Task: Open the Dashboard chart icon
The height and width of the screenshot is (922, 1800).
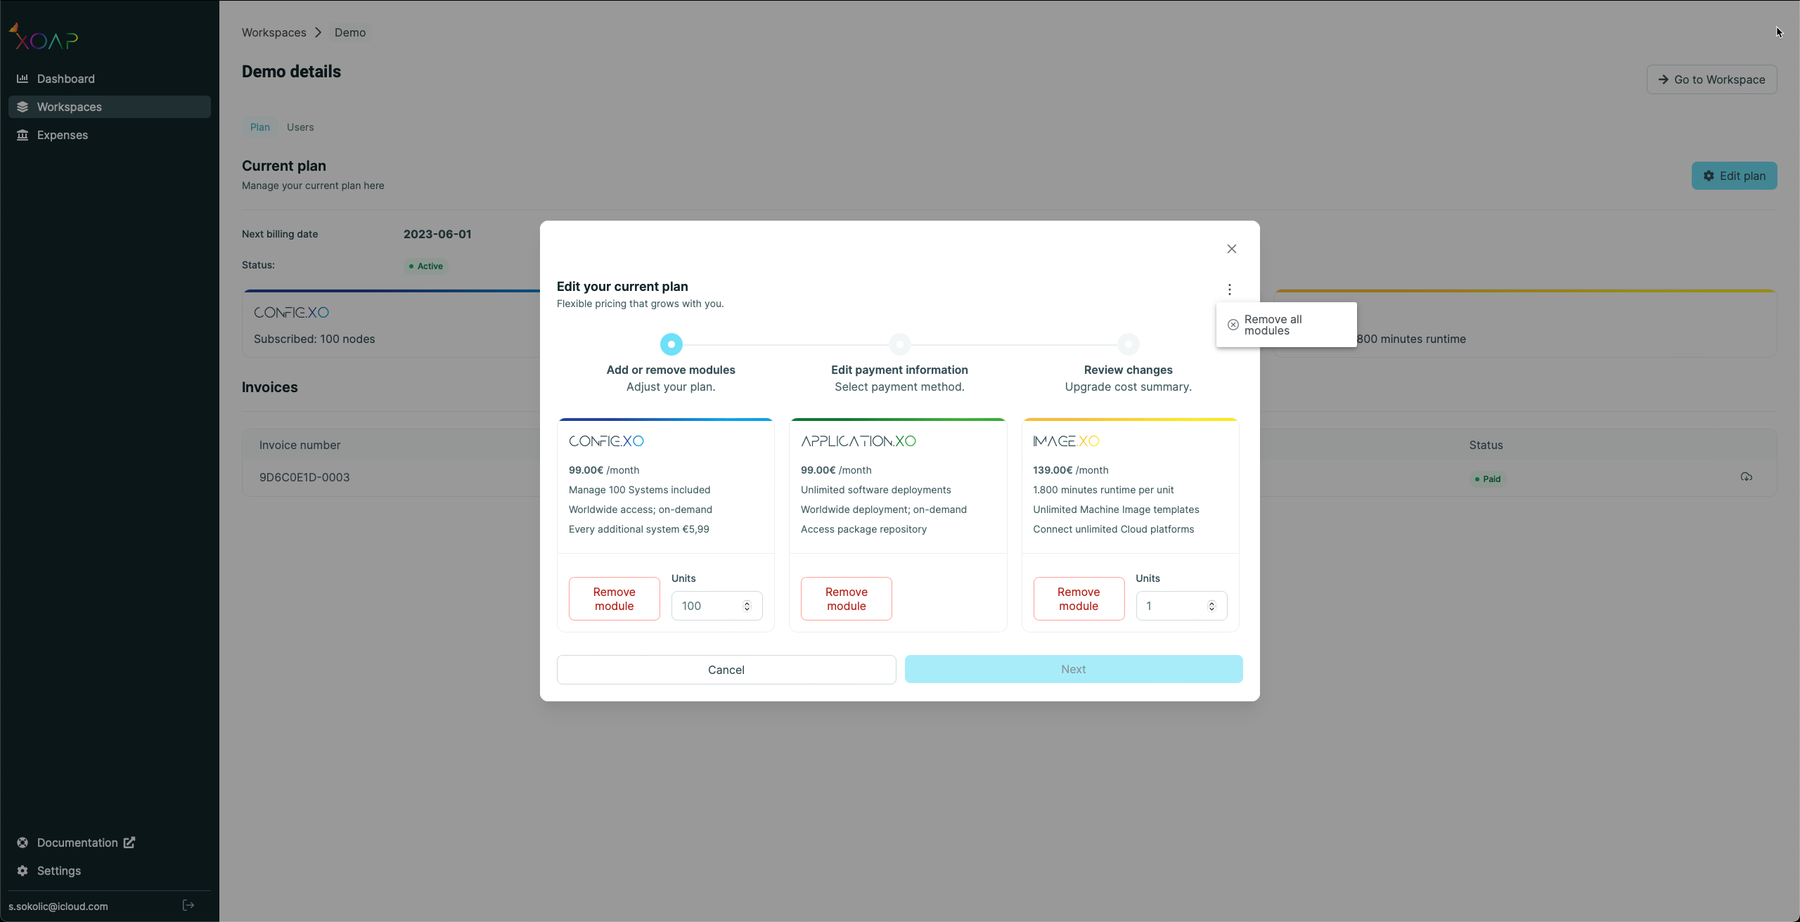Action: tap(22, 79)
